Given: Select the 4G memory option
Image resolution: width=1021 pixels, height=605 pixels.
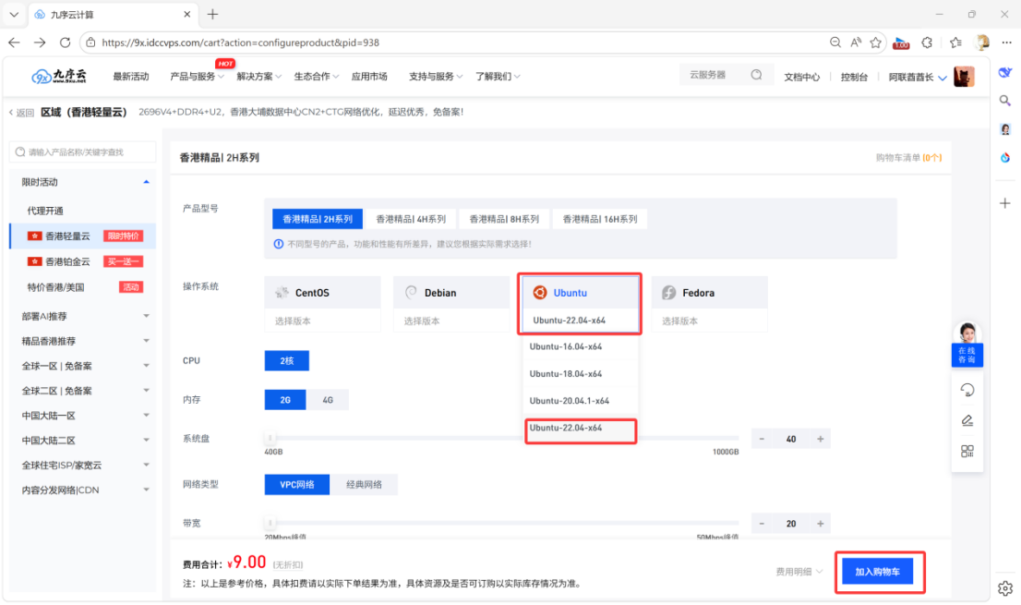Looking at the screenshot, I should coord(328,400).
